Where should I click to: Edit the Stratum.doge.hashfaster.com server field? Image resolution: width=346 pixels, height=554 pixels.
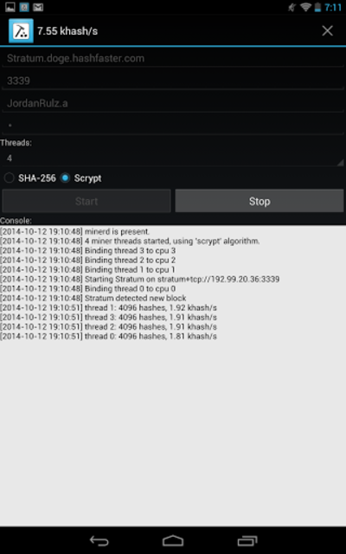click(173, 58)
